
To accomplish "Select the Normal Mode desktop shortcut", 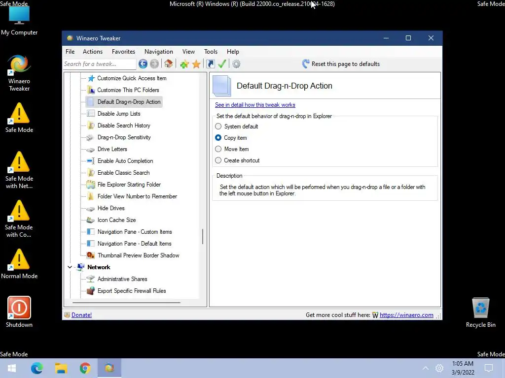I will tap(19, 264).
